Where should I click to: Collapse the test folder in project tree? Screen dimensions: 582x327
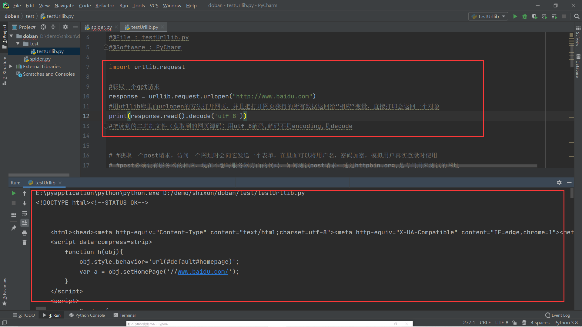point(18,44)
